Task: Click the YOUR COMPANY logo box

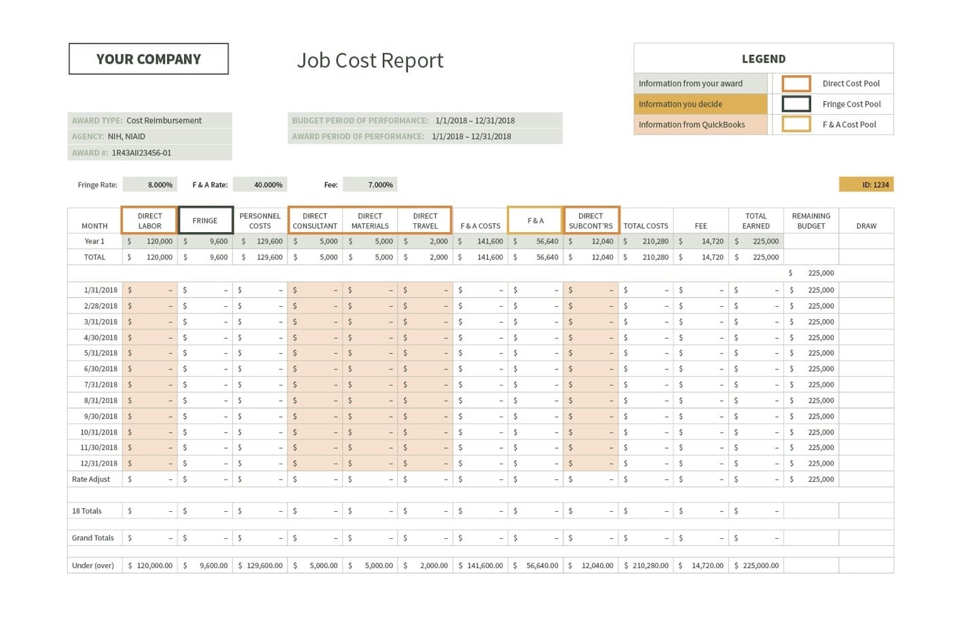Action: [148, 58]
